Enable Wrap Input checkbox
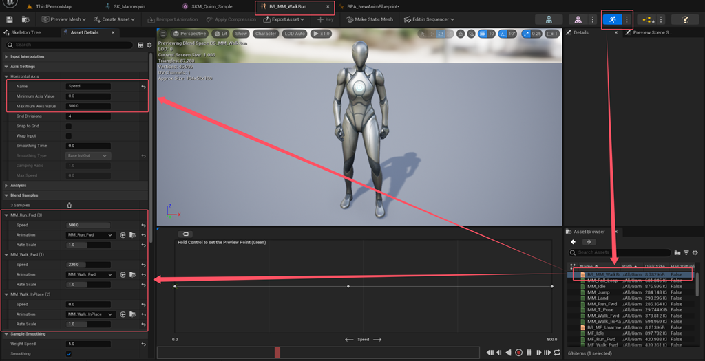The width and height of the screenshot is (705, 361). [x=69, y=136]
